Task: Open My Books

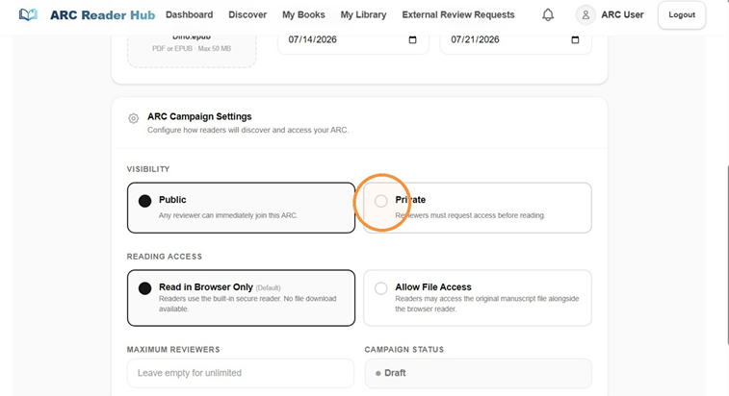Action: 303,14
